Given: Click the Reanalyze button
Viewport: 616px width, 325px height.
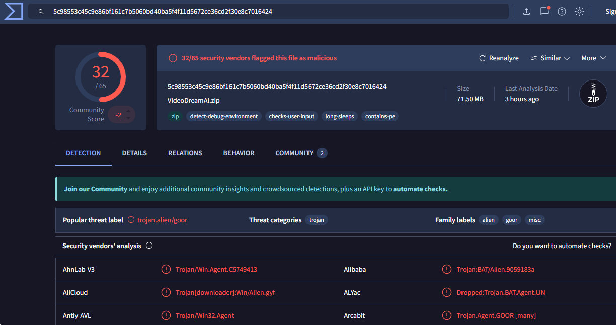Looking at the screenshot, I should (499, 58).
